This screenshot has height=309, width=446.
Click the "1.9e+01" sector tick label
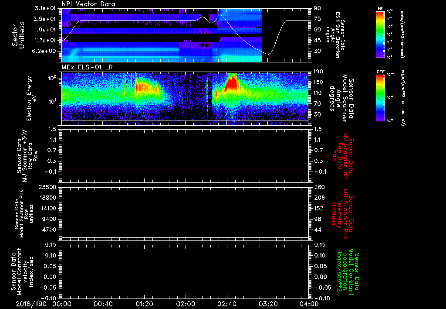[45, 30]
